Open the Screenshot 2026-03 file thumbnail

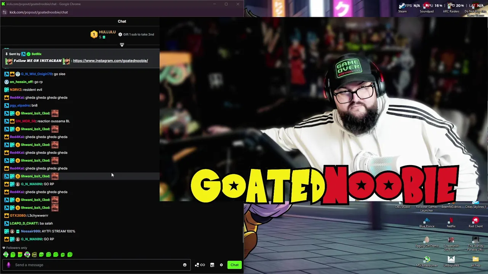point(451,244)
